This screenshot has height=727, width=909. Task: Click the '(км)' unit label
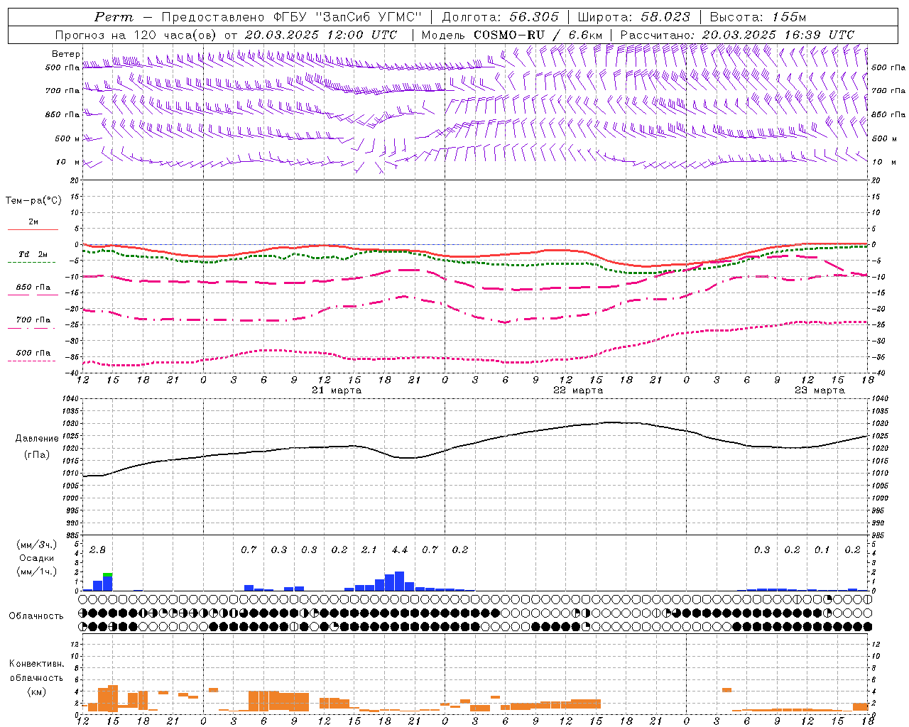coord(36,692)
